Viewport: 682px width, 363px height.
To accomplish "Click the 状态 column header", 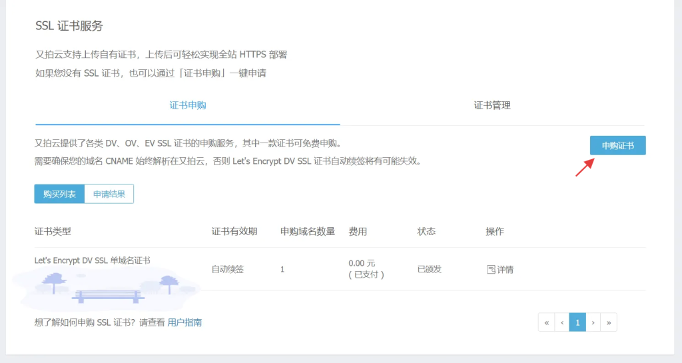I will coord(426,231).
